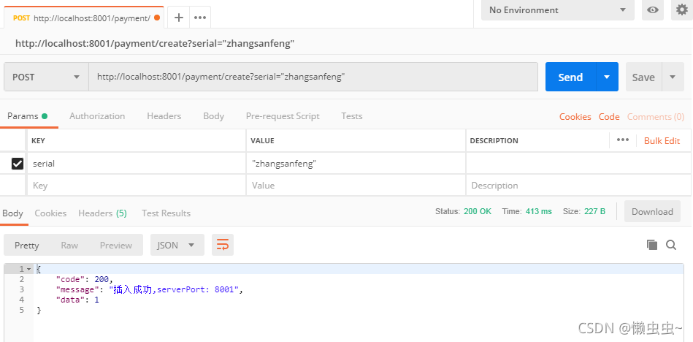Select the response Body tab
The image size is (693, 342).
click(x=12, y=213)
